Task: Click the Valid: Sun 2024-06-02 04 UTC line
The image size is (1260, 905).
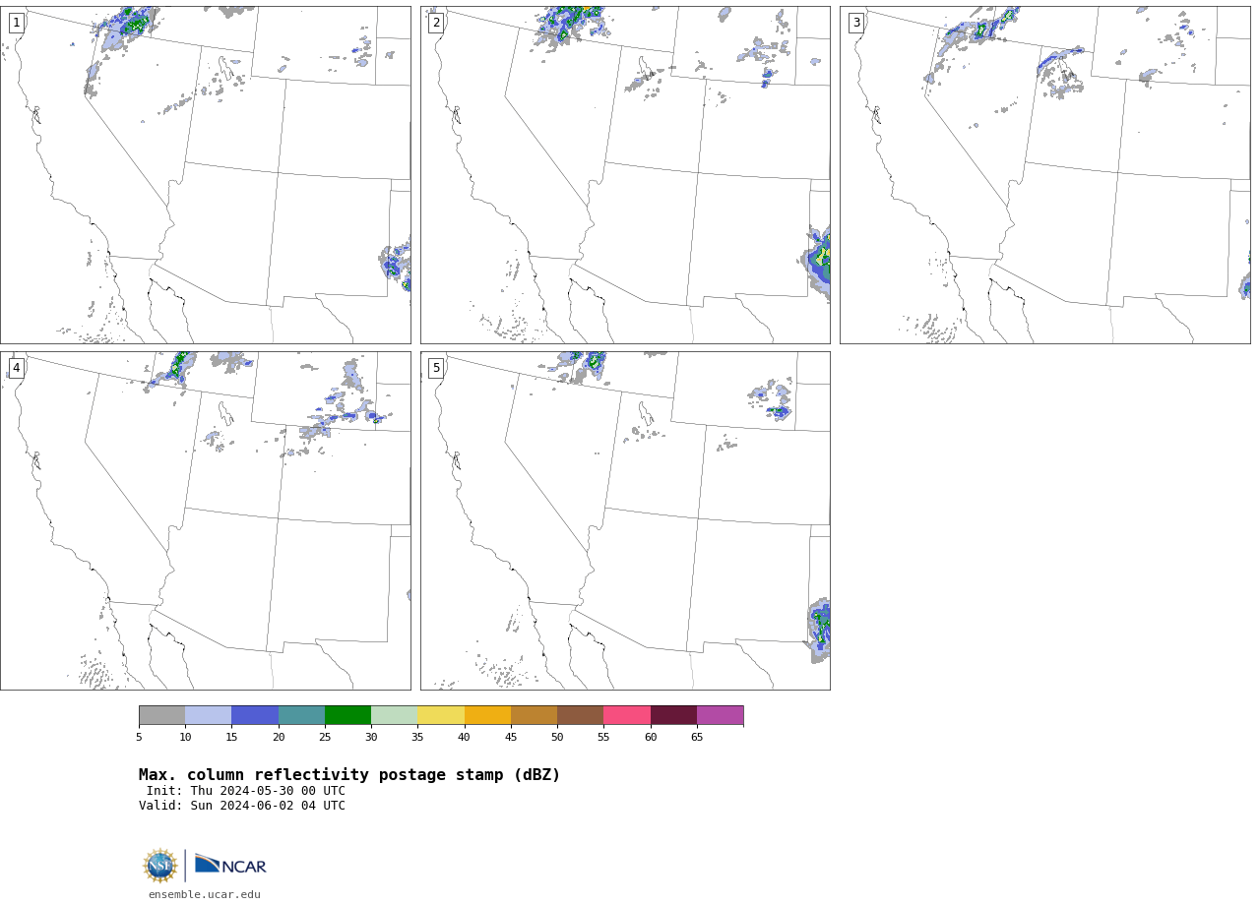Action: tap(242, 806)
